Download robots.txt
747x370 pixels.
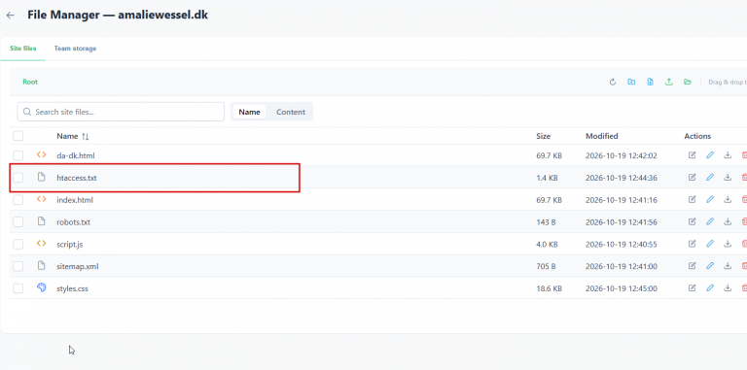(728, 221)
